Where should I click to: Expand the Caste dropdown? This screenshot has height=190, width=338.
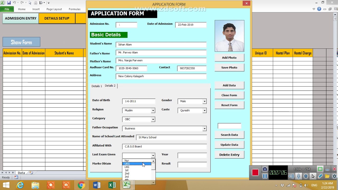coord(204,111)
